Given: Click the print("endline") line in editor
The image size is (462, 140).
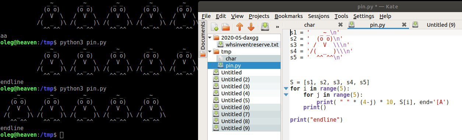Looking at the screenshot, I should (316, 120).
